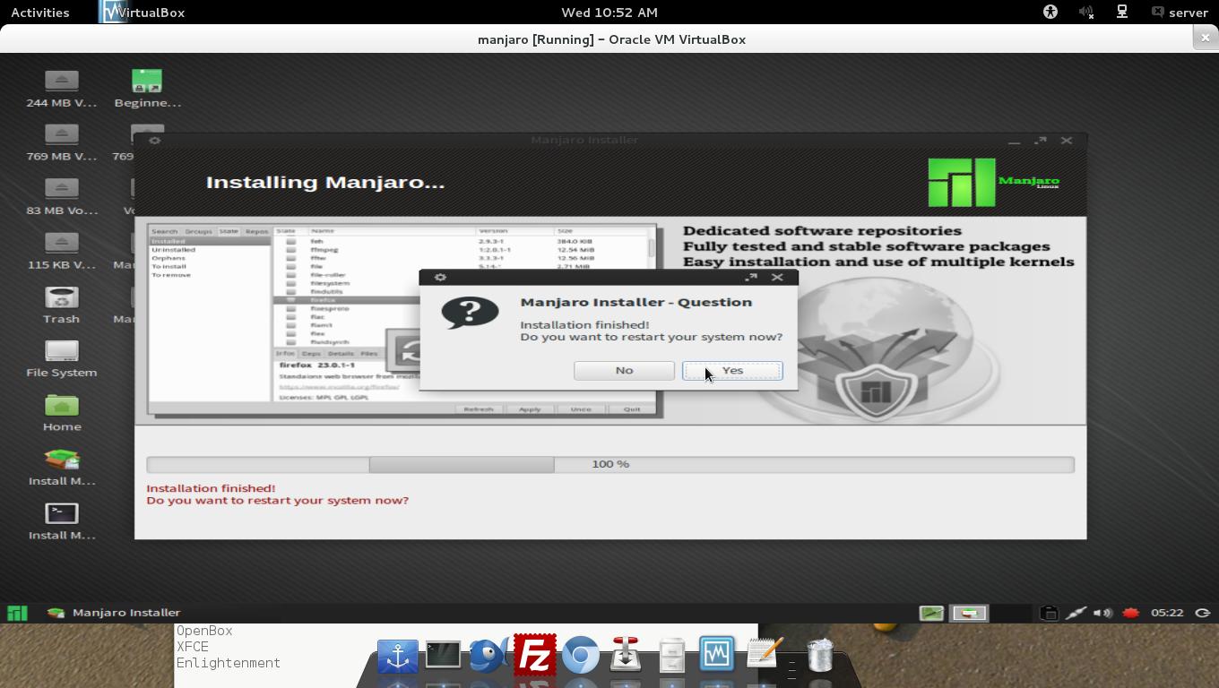Screen dimensions: 1219x688
Task: Switch to the Repos tab in the package manager
Action: click(257, 230)
